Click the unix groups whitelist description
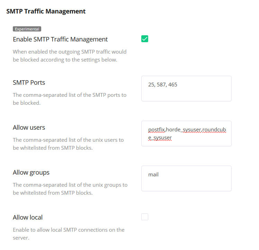This screenshot has width=259, height=250. tap(70, 189)
